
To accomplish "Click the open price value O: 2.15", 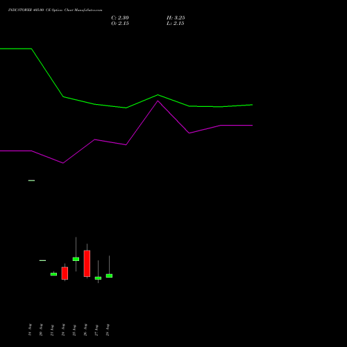I will point(120,24).
